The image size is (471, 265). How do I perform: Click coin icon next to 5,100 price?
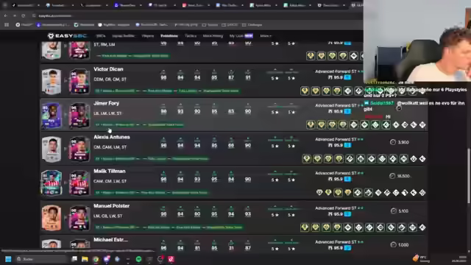pyautogui.click(x=394, y=211)
